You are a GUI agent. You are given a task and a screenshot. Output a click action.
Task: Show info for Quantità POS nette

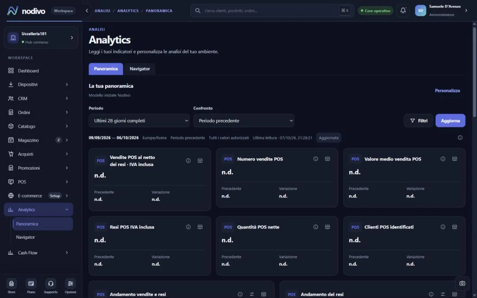(x=316, y=227)
